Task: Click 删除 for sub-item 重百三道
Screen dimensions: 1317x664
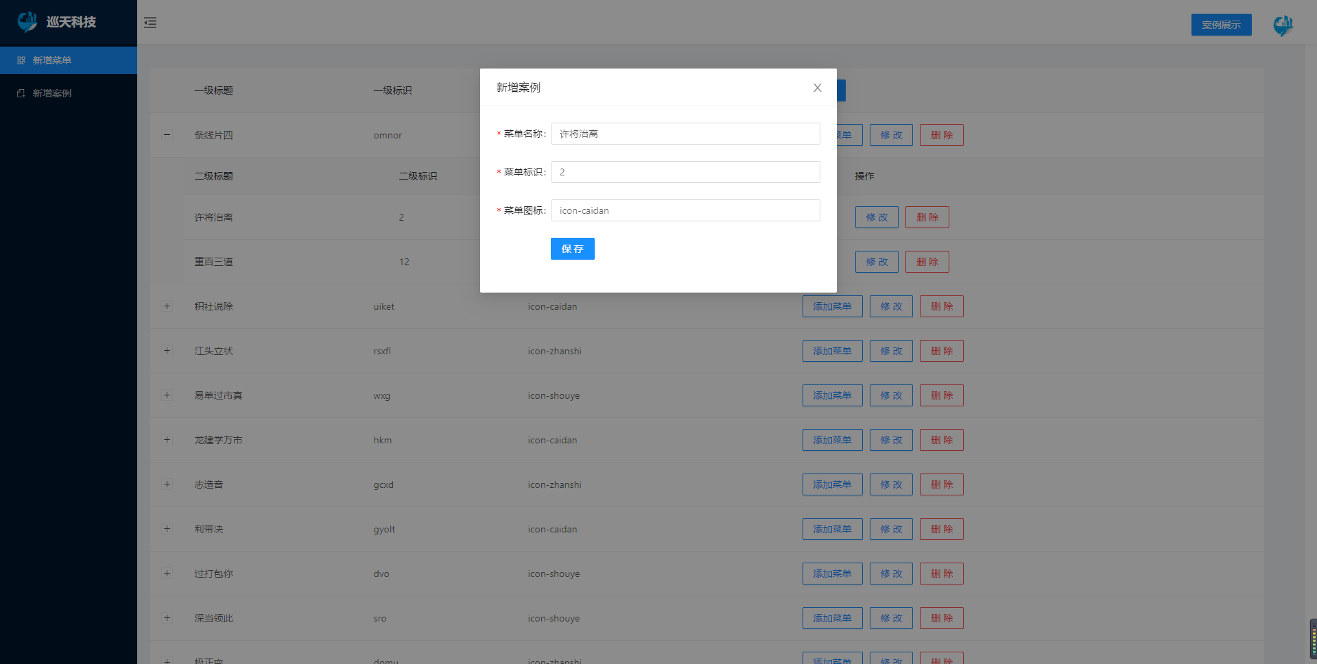Action: click(927, 262)
